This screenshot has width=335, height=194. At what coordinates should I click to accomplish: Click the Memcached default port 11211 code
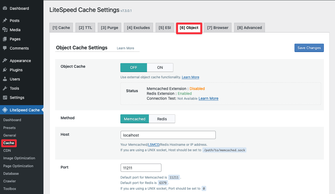pyautogui.click(x=174, y=177)
